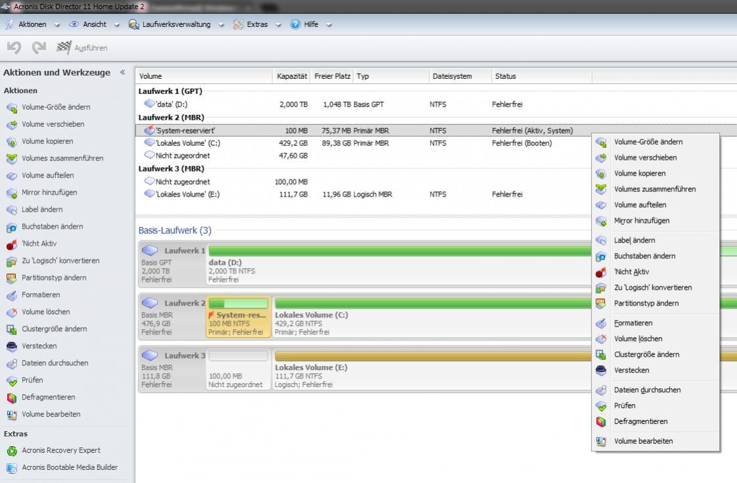Screen dimensions: 737x483
Task: Click sidebar Volume verschieben icon
Action: coord(12,124)
